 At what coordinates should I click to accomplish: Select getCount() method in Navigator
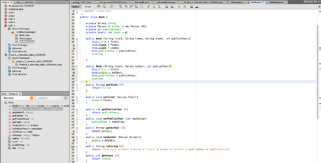(x=20, y=116)
